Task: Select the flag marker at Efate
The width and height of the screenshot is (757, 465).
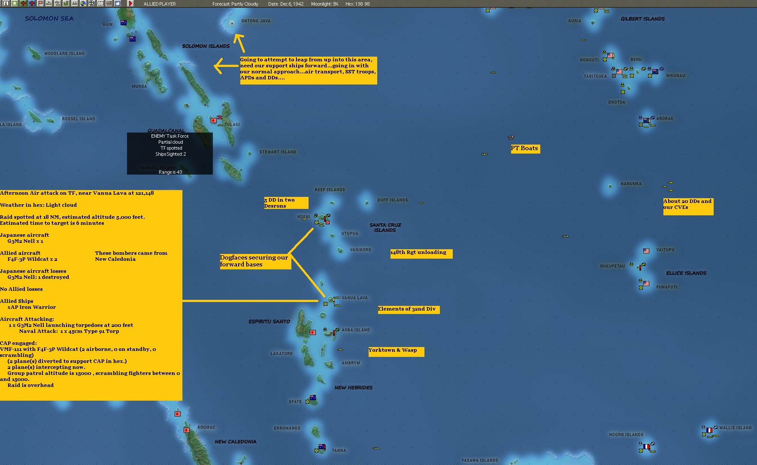Action: [x=313, y=398]
